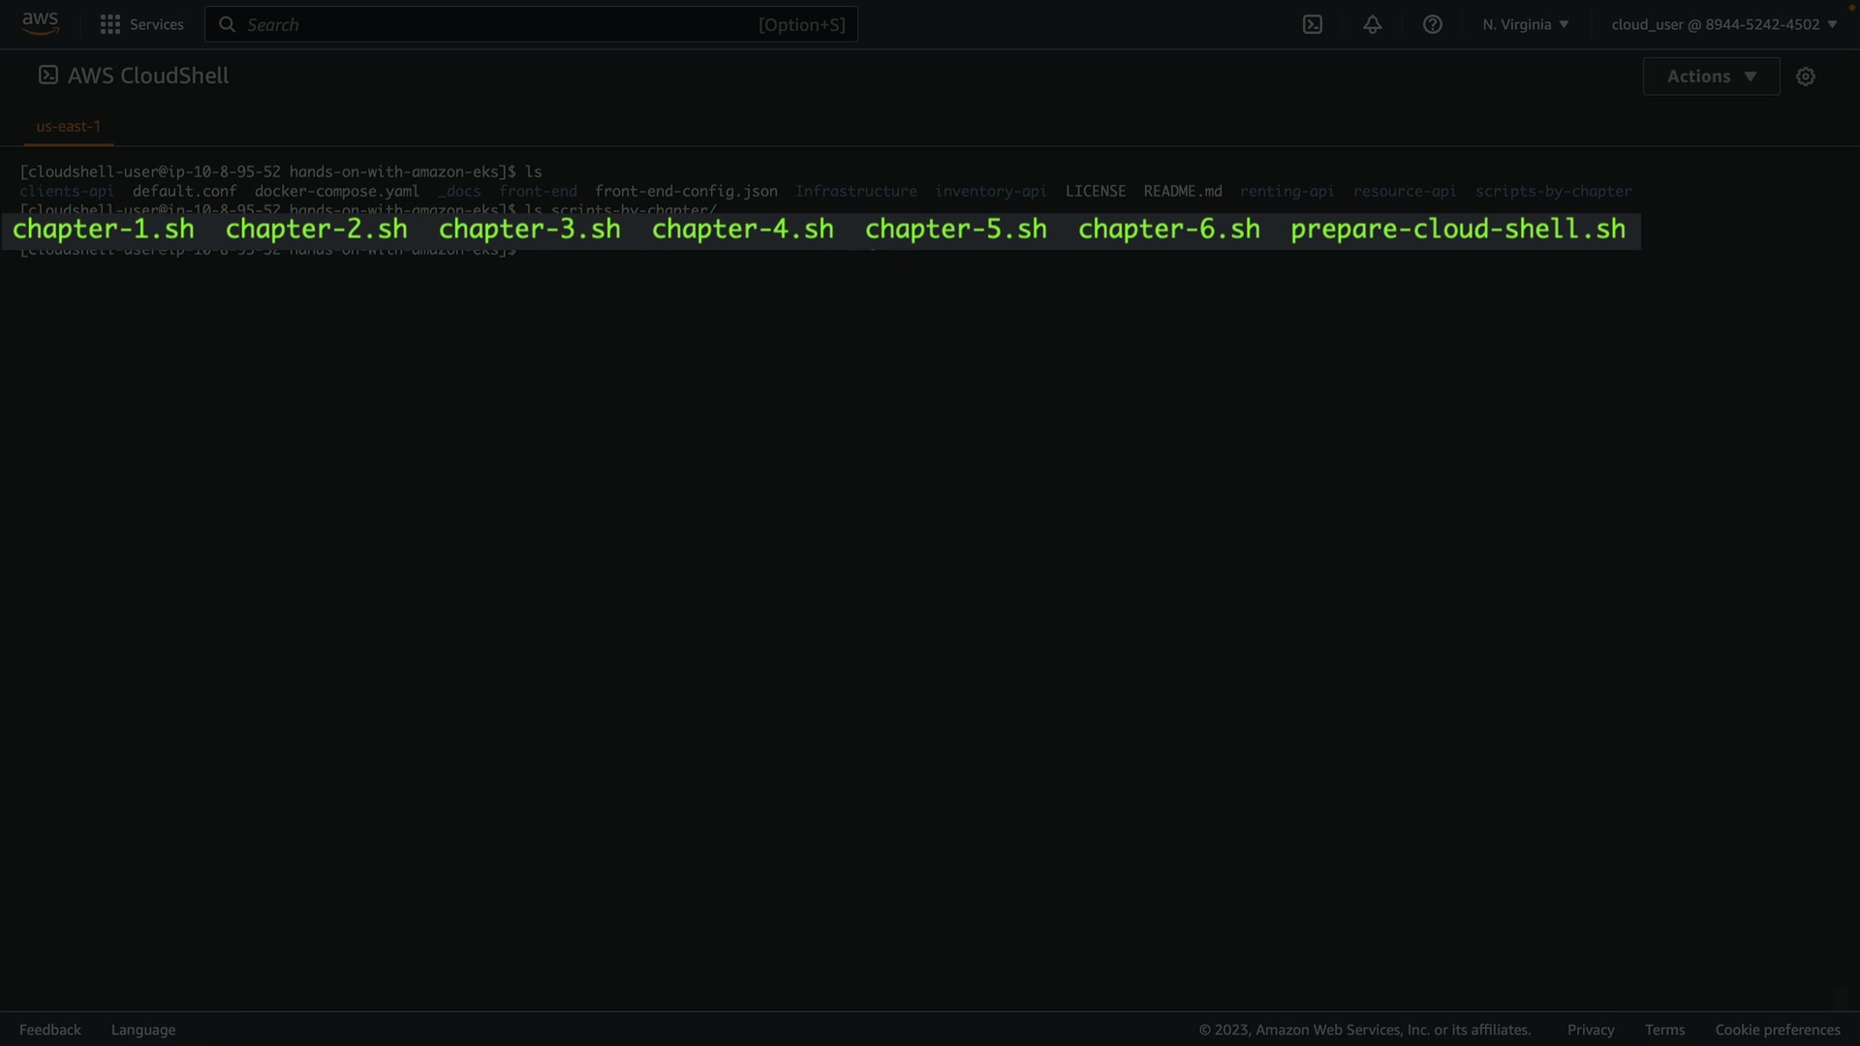The image size is (1860, 1046).
Task: Open Cookie preferences in footer
Action: click(x=1778, y=1030)
